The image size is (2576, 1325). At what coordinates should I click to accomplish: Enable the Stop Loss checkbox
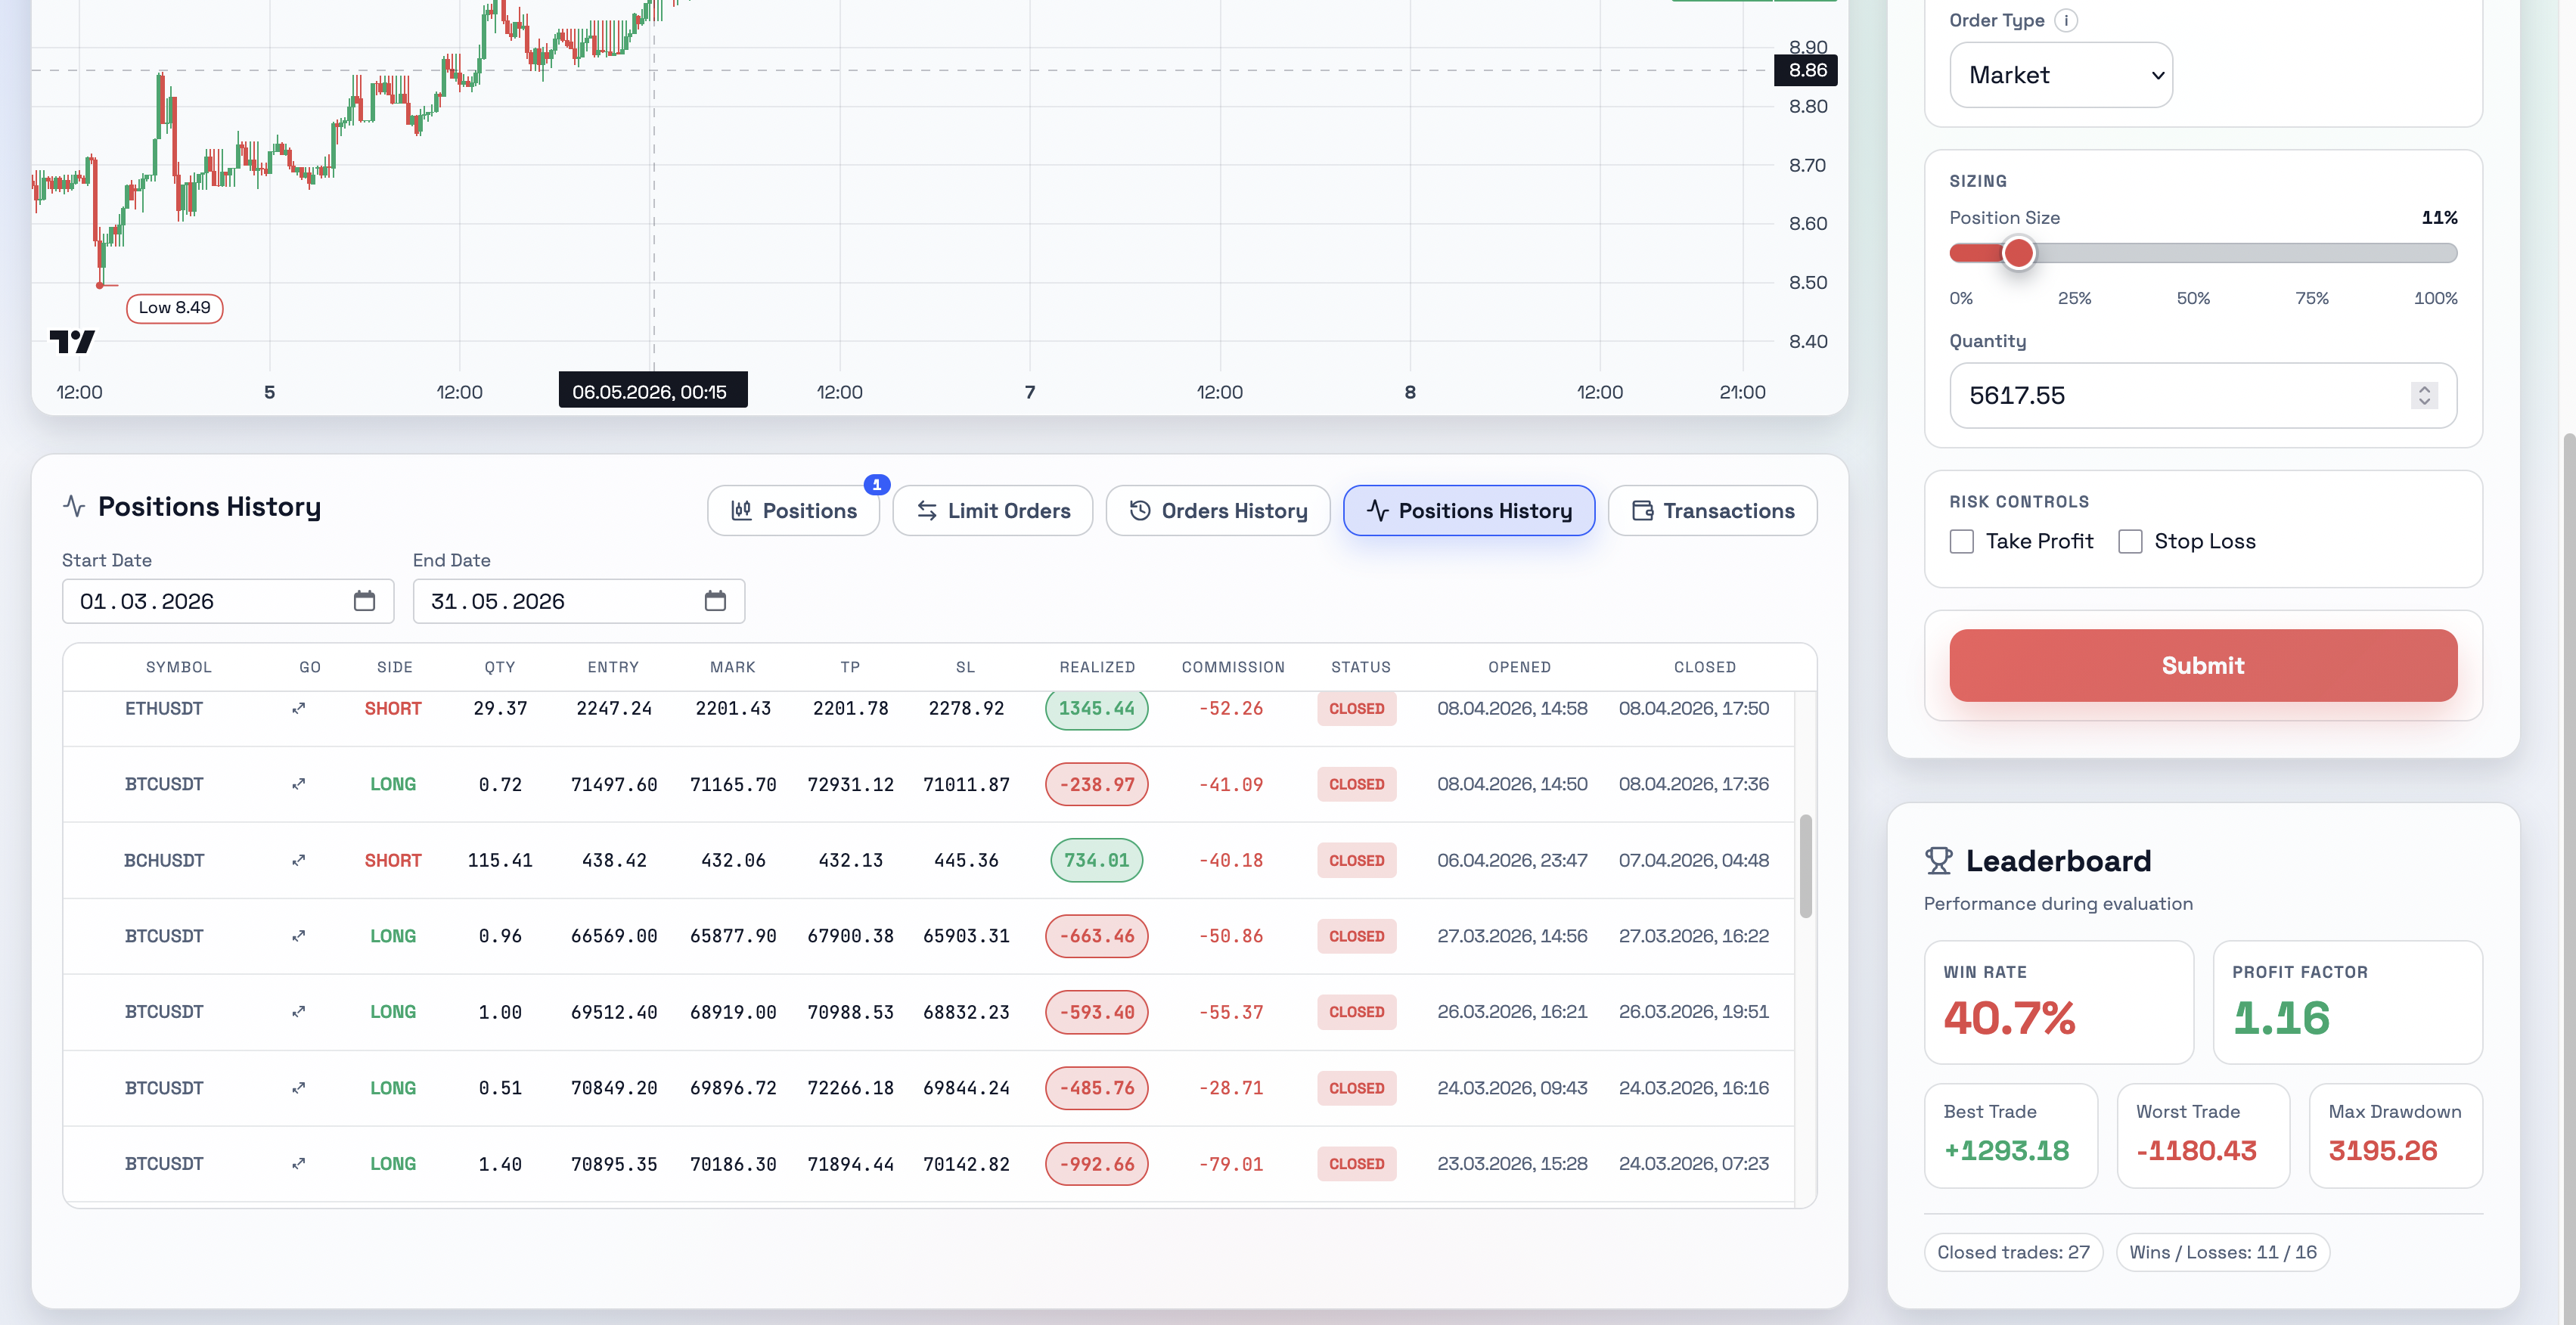2131,542
